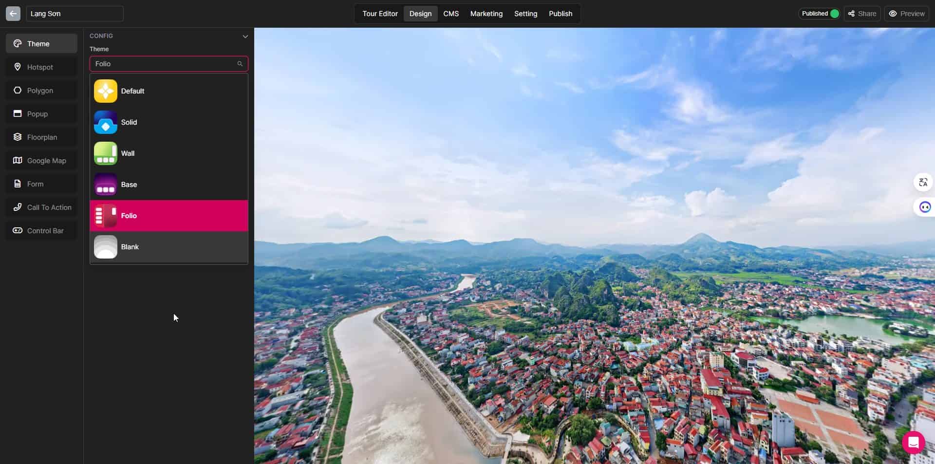Viewport: 935px width, 464px height.
Task: Open the Marketing tab
Action: [486, 14]
